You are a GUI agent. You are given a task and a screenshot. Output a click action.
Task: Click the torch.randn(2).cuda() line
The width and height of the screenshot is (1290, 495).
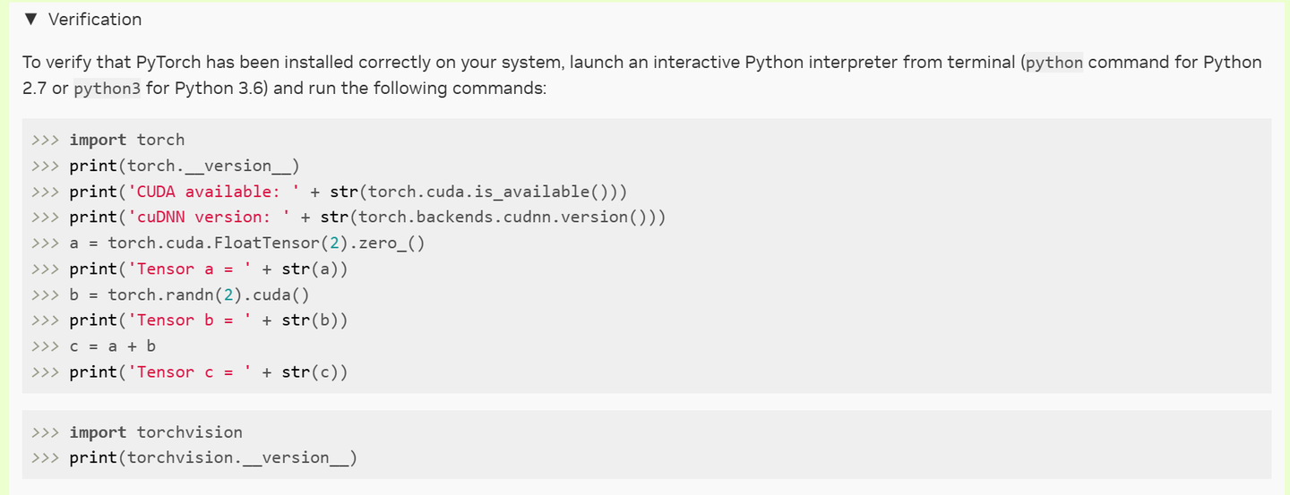208,294
